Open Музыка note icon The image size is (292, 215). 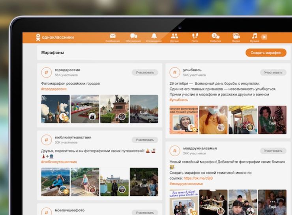click(x=255, y=36)
